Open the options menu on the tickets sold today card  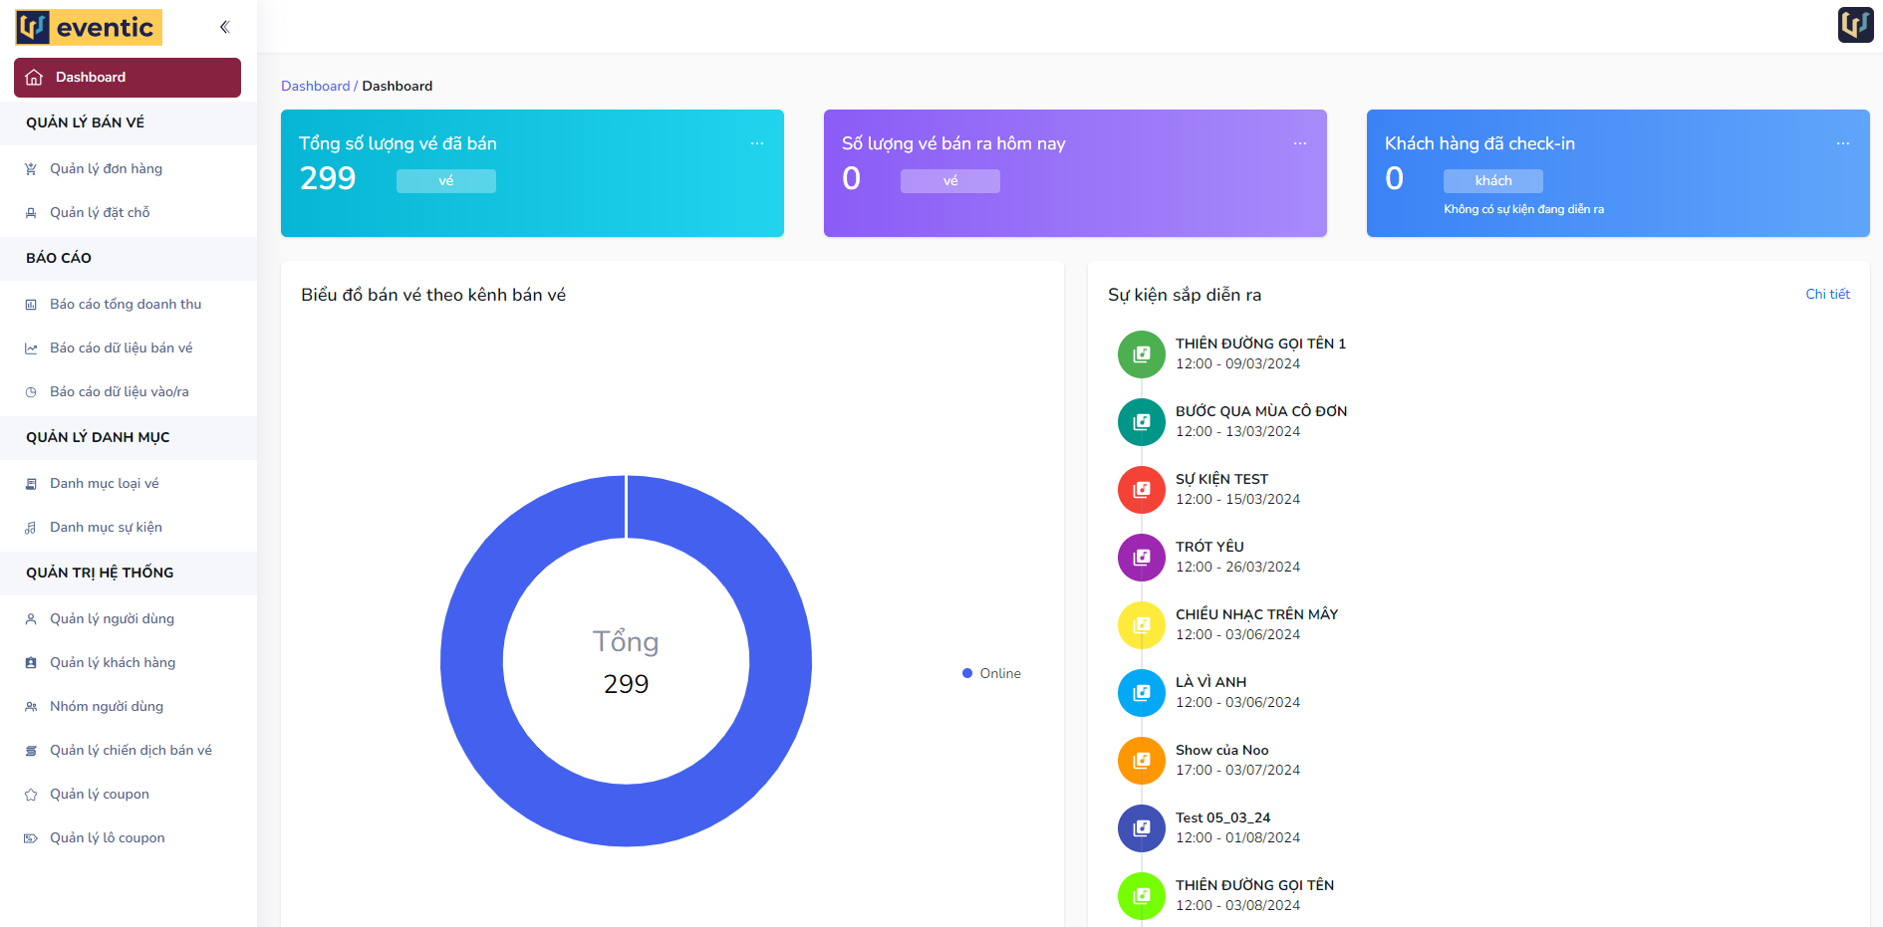click(1299, 143)
